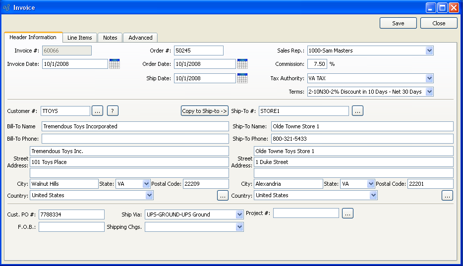Open the Ship Date calendar picker
463x266 pixels.
[x=242, y=78]
